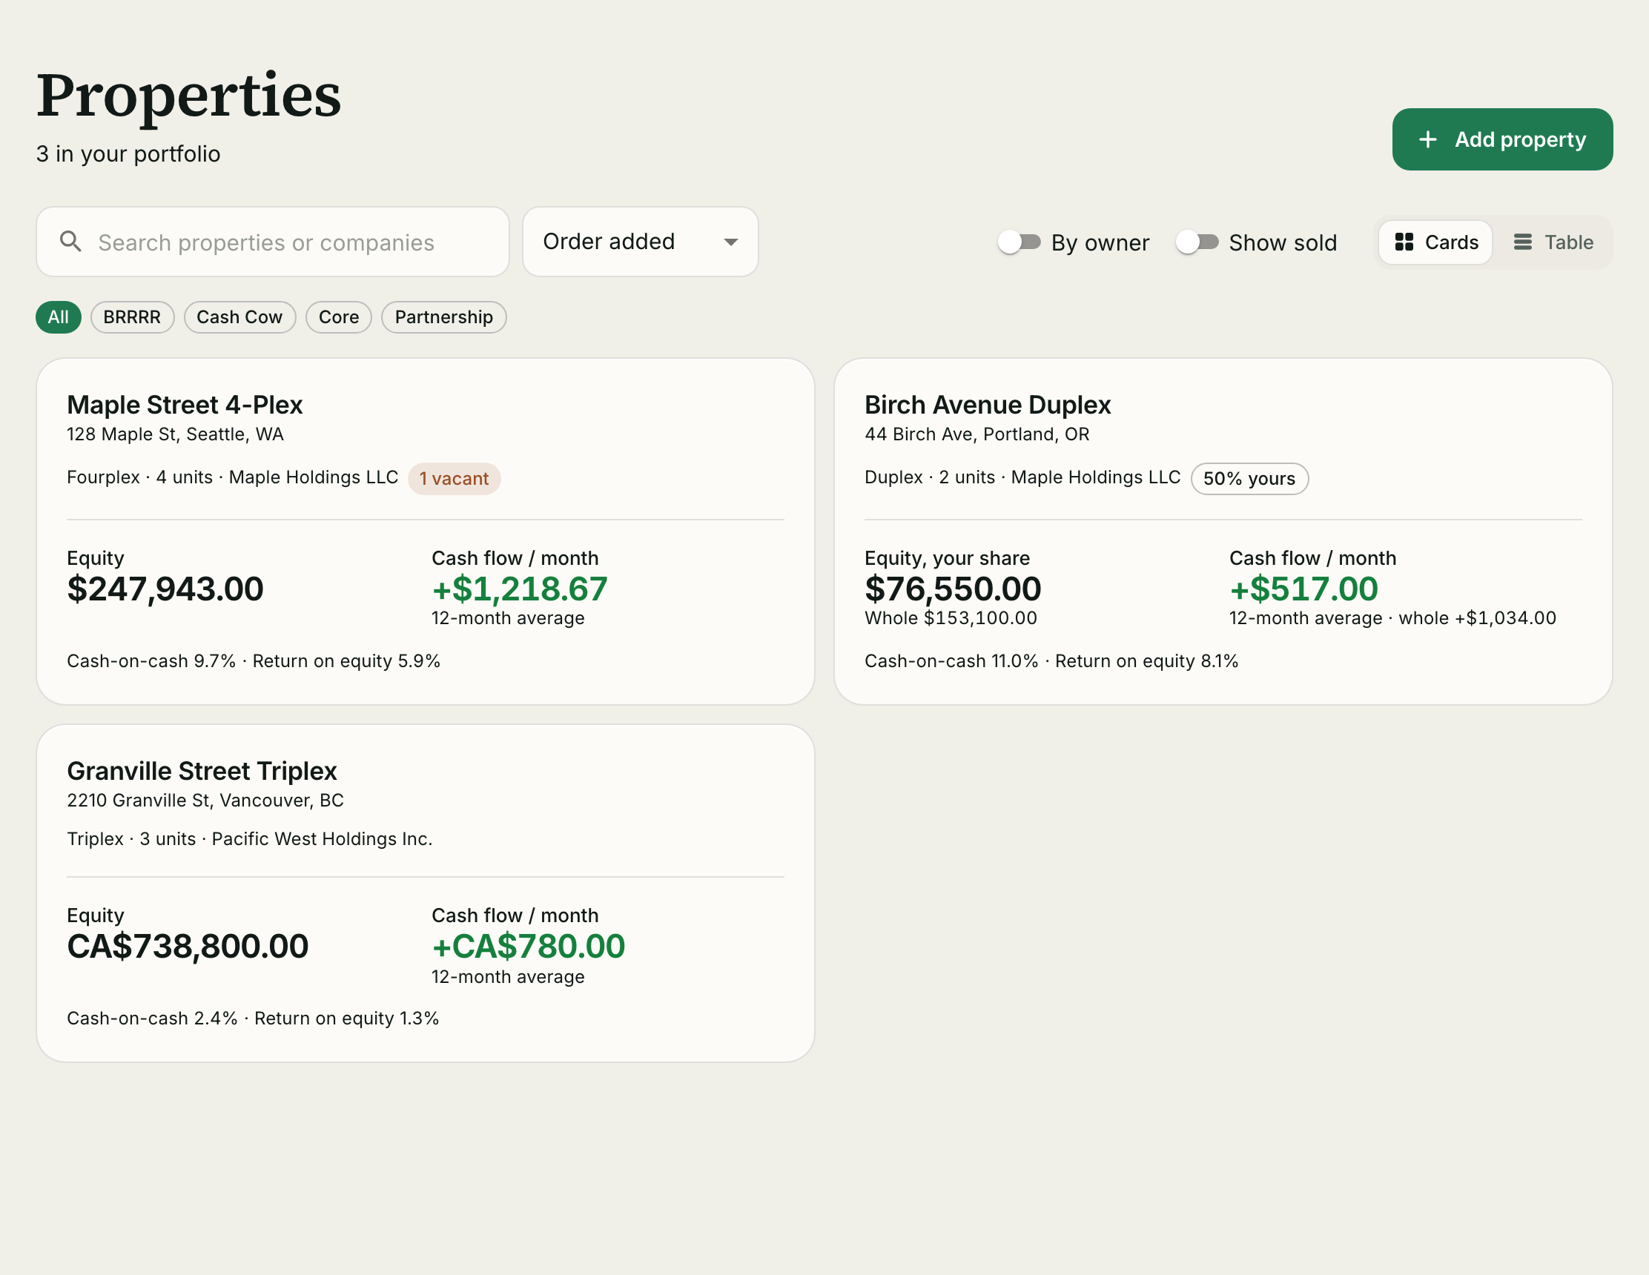Screen dimensions: 1649x1275
Task: Click Cash-on-cash 11.0% metrics line
Action: (x=1051, y=661)
